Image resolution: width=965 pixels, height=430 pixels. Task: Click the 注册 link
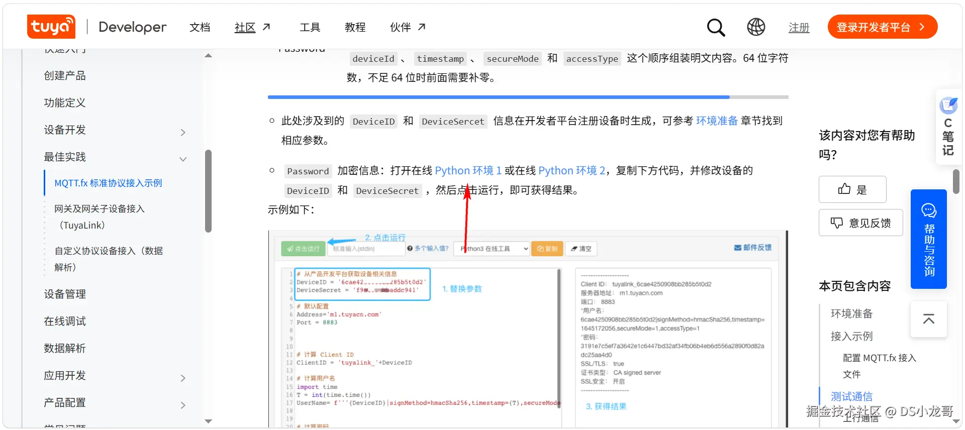799,28
